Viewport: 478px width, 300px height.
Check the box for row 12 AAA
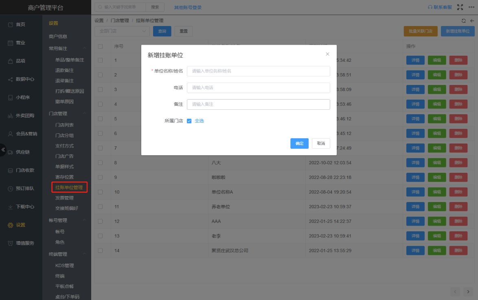point(100,221)
